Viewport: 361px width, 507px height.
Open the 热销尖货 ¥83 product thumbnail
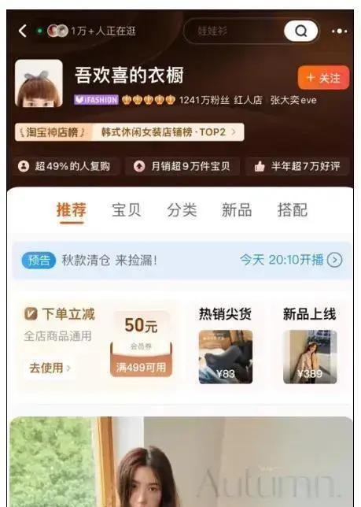(226, 357)
